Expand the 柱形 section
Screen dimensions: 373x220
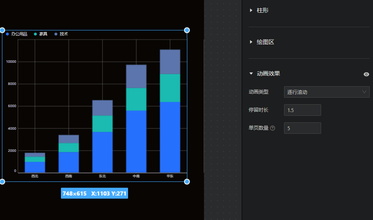pos(262,10)
